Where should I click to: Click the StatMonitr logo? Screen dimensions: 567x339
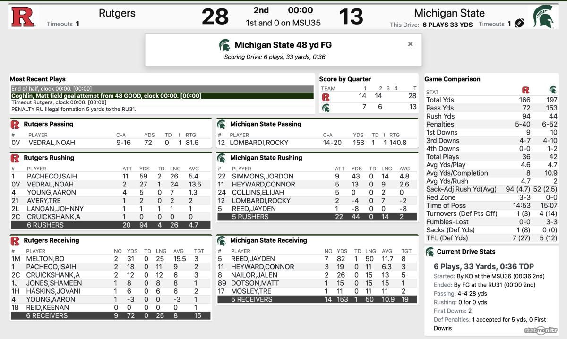pyautogui.click(x=541, y=330)
